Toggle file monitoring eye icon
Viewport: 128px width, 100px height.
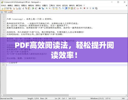click(81, 8)
